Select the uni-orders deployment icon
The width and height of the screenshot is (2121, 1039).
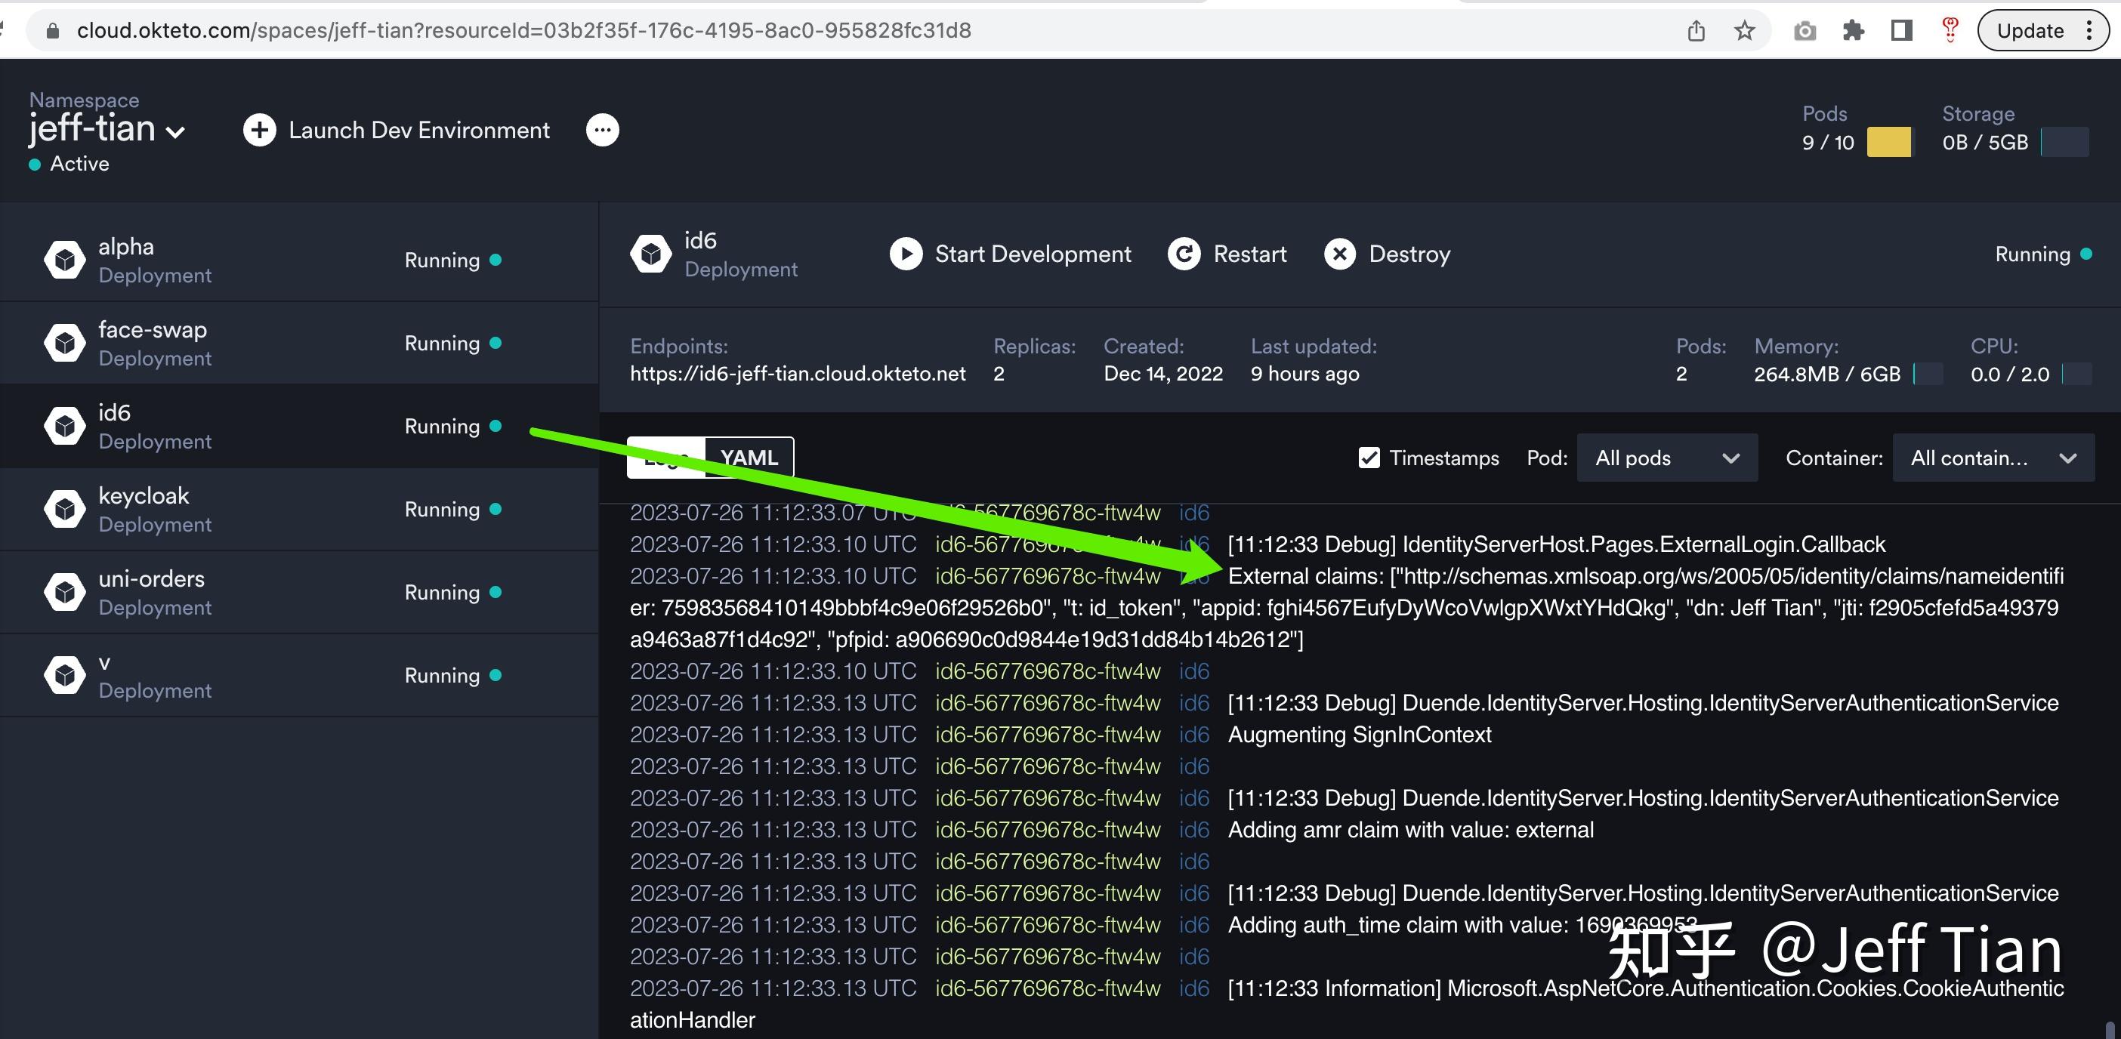tap(64, 592)
